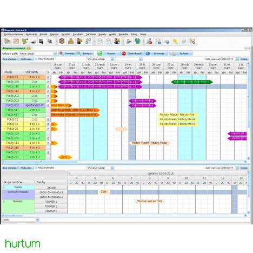Click the percent sign toolbar icon
This screenshot has width=253, height=253.
(x=50, y=41)
